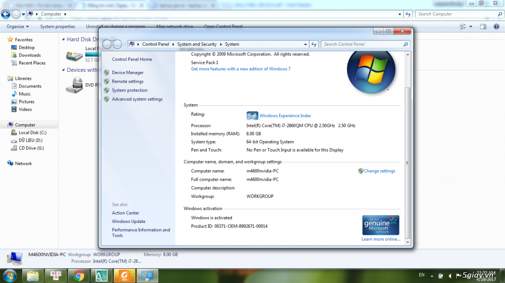Click System and Security breadcrumb segment
505x283 pixels.
[x=197, y=44]
